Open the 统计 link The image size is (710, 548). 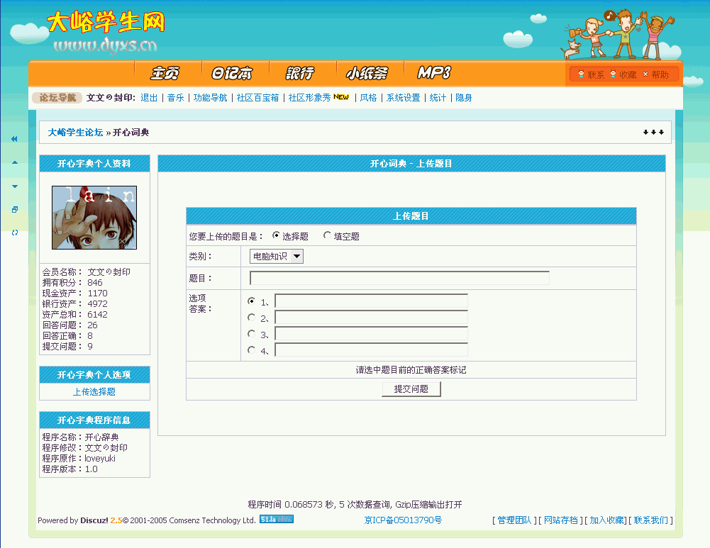438,98
